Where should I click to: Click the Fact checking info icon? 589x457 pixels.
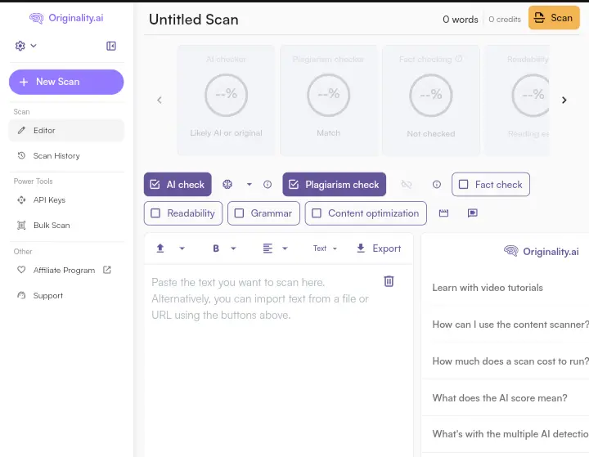click(x=459, y=59)
